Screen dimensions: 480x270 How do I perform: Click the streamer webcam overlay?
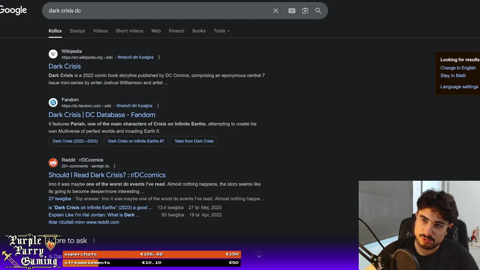[419, 225]
